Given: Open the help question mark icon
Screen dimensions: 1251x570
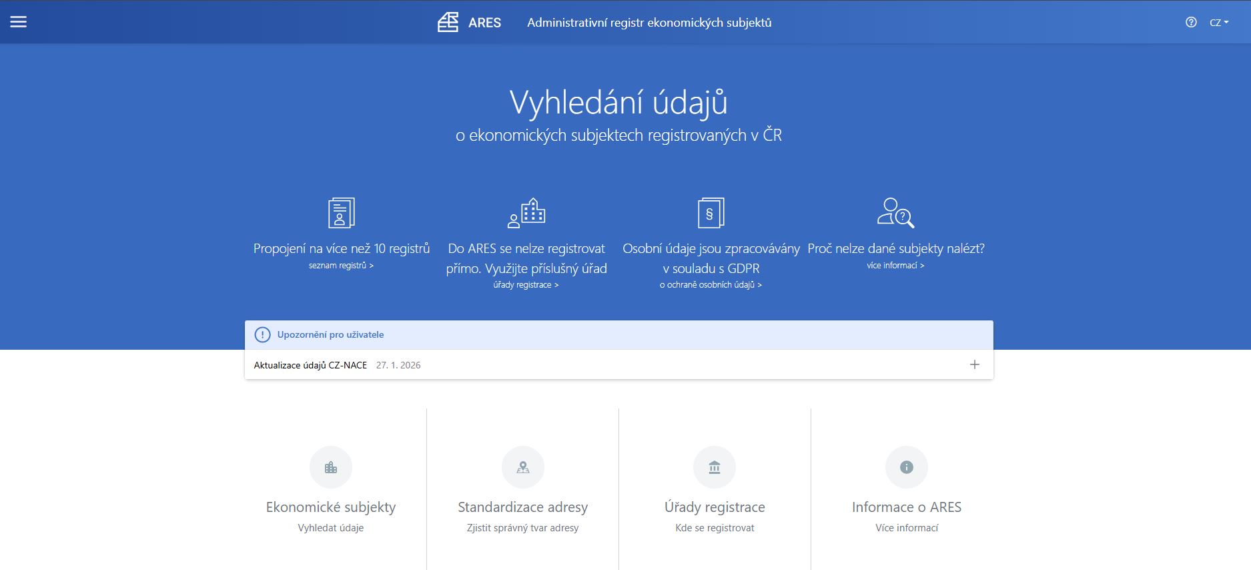Looking at the screenshot, I should 1191,22.
